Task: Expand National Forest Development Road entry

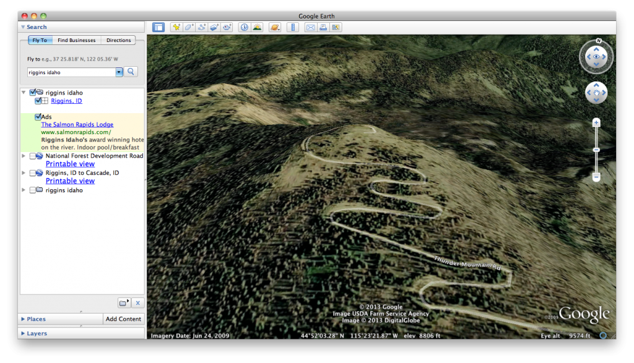Action: 24,156
